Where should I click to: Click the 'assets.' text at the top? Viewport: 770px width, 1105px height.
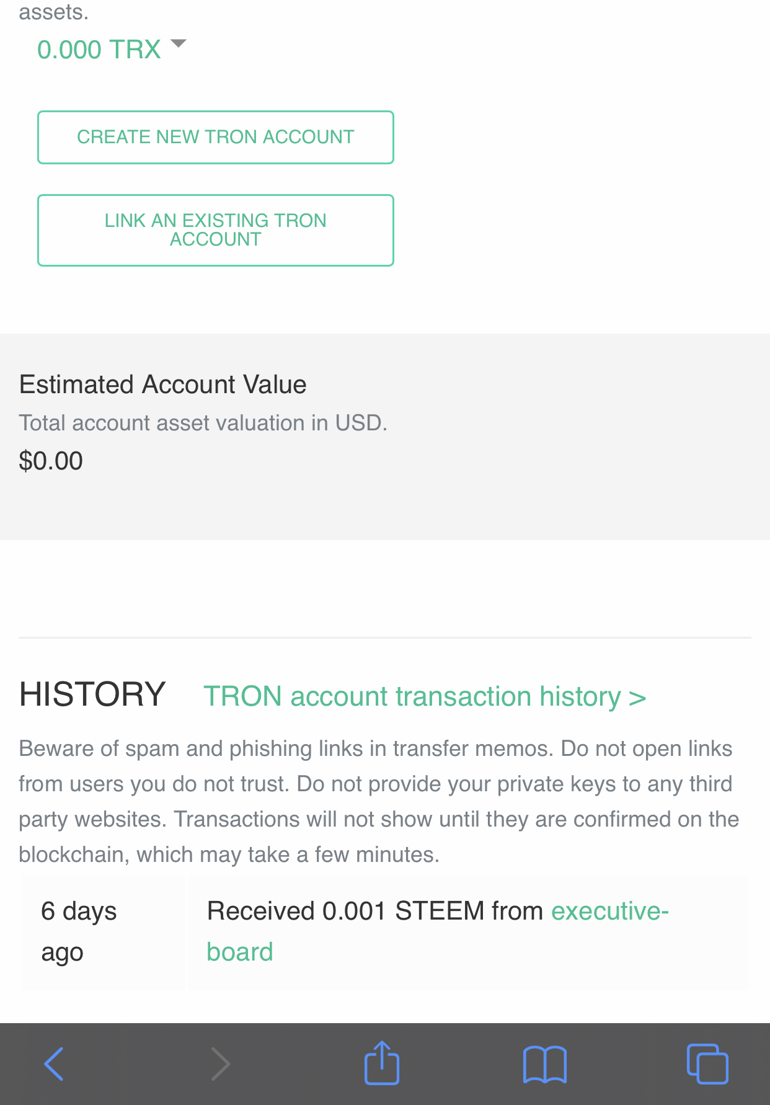point(54,12)
